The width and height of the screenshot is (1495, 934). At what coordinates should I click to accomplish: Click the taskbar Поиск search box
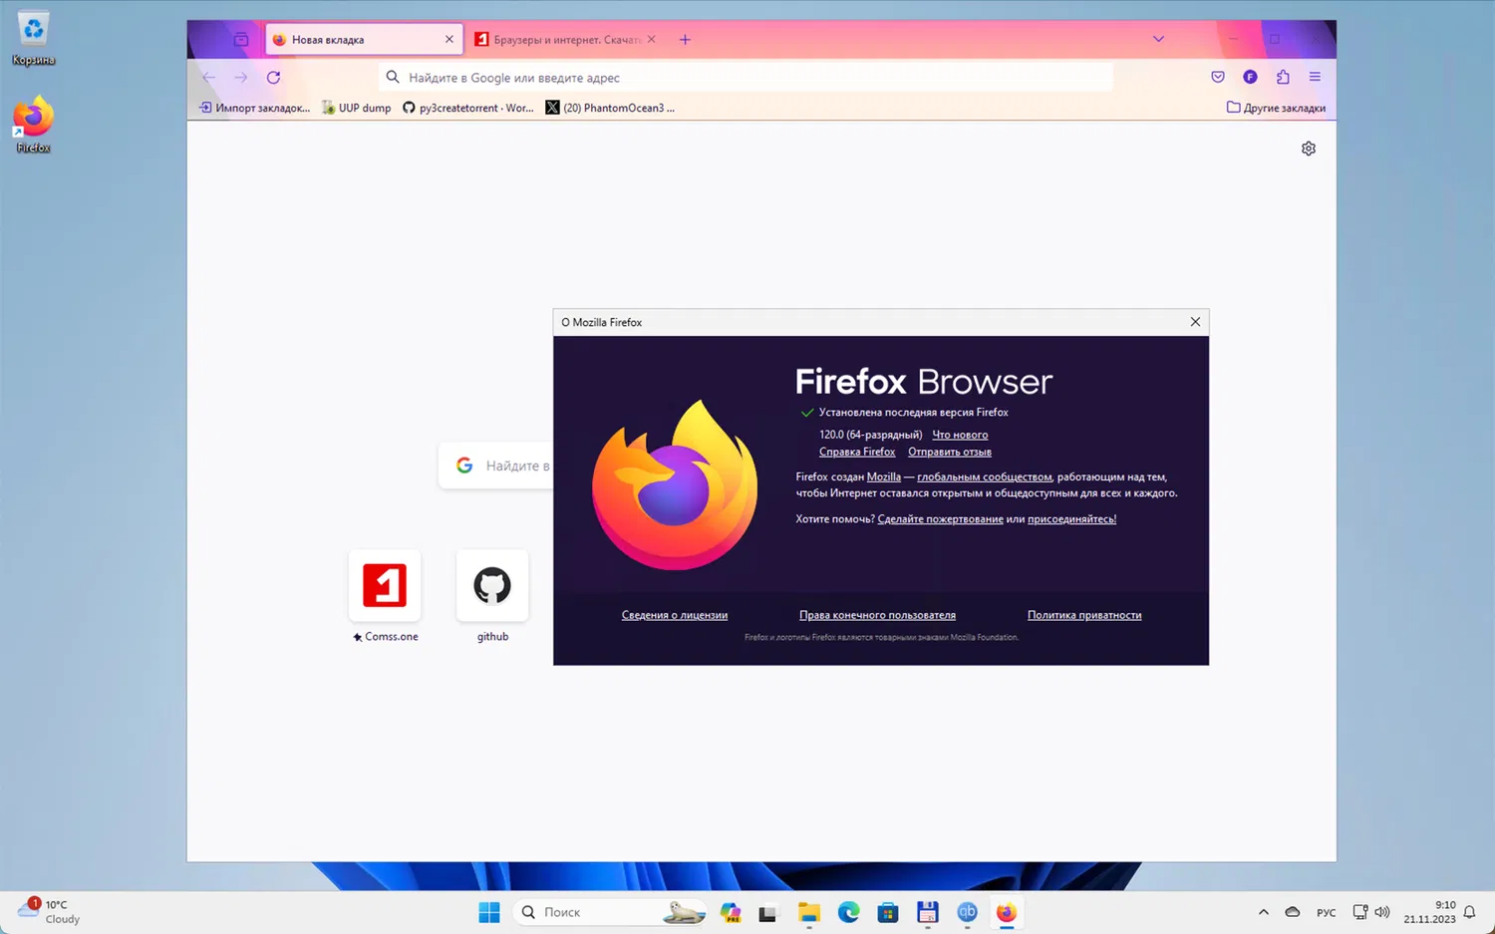pyautogui.click(x=611, y=912)
